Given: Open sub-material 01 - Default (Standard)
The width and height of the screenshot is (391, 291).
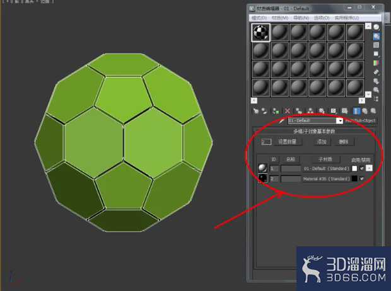Looking at the screenshot, I should coord(327,169).
